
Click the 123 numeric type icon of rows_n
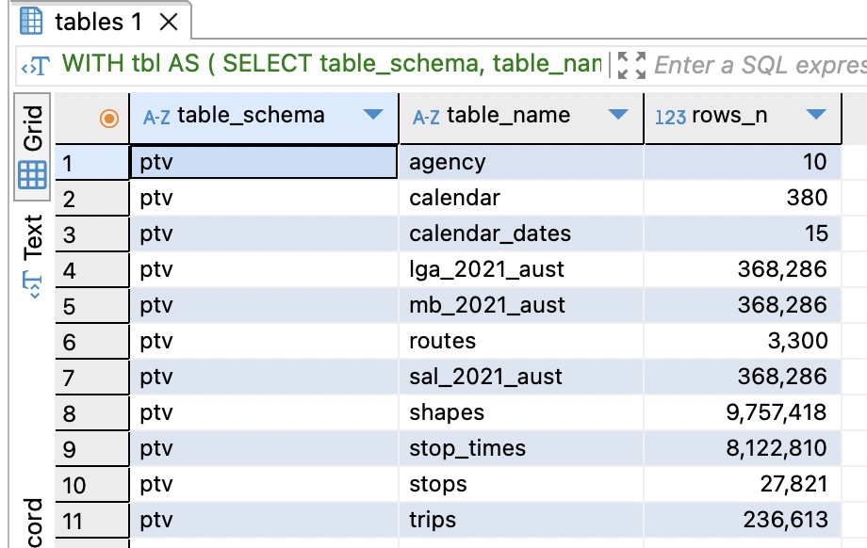click(670, 117)
